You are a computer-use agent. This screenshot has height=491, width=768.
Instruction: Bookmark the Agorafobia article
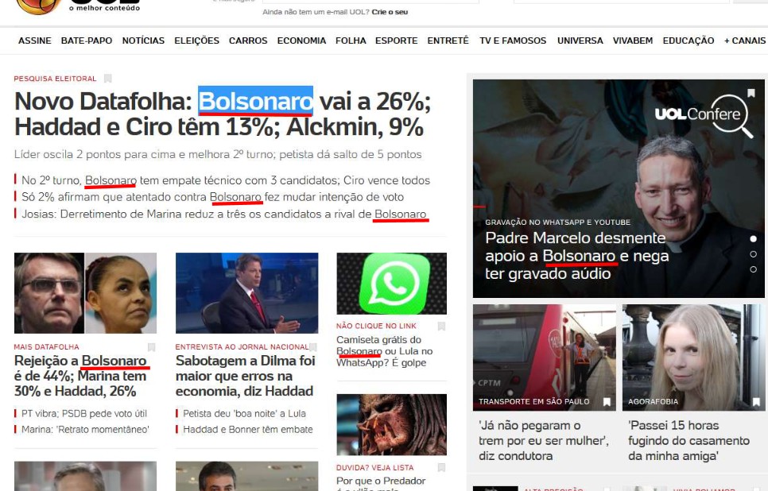756,402
